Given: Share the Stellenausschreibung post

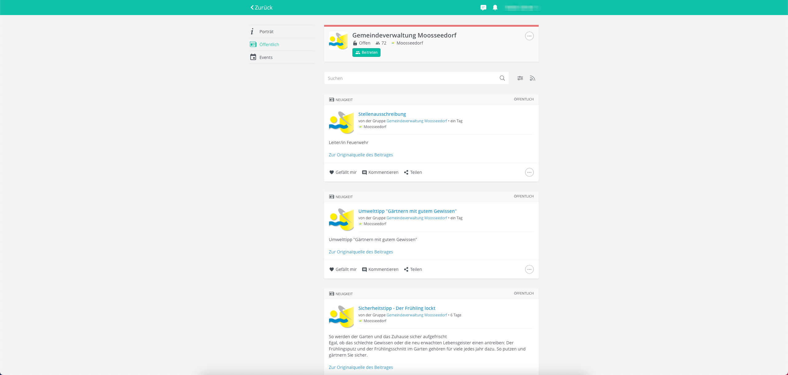Looking at the screenshot, I should pyautogui.click(x=413, y=172).
